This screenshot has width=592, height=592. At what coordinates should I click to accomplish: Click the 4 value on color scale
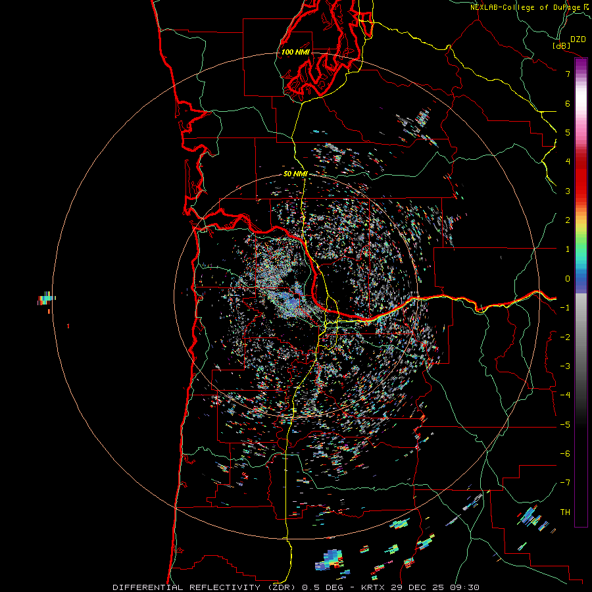[x=568, y=161]
